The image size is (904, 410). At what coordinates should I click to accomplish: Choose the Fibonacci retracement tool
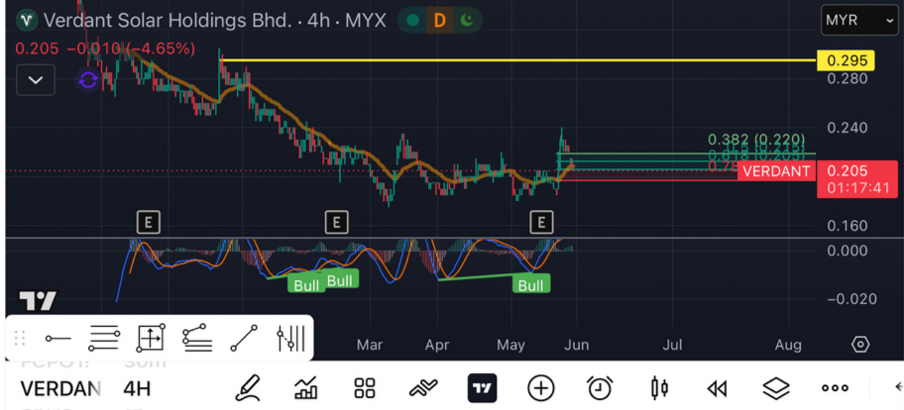click(104, 338)
